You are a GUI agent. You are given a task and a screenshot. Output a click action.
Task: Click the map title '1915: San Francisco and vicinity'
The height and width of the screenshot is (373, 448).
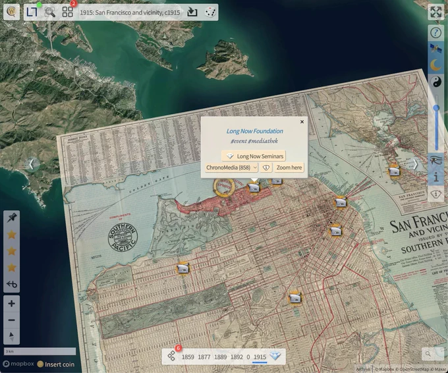[130, 13]
